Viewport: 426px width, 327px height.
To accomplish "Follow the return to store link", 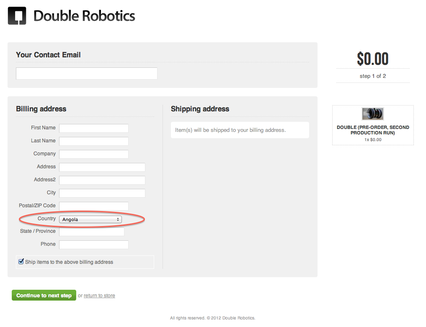I will (99, 296).
